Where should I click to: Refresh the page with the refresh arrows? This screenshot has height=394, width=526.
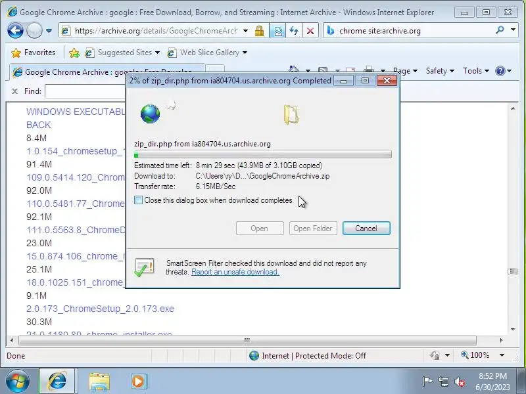(294, 31)
